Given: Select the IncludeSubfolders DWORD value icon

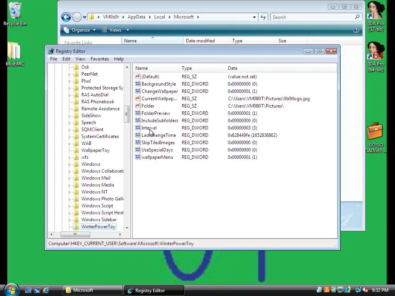Looking at the screenshot, I should (138, 120).
